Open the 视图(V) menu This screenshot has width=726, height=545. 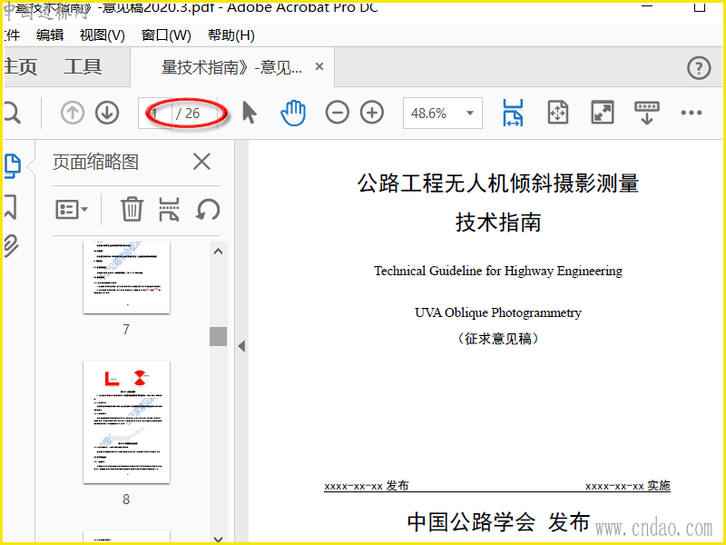coord(103,35)
